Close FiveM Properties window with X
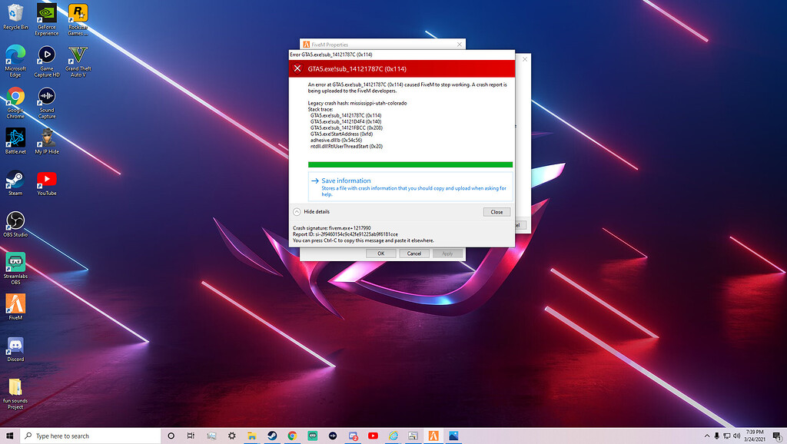This screenshot has height=444, width=787. pyautogui.click(x=460, y=45)
